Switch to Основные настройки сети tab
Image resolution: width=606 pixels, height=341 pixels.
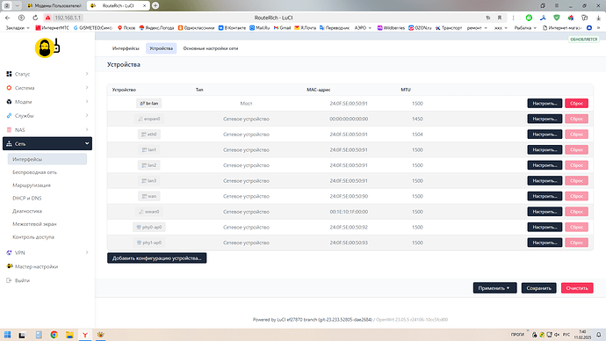pyautogui.click(x=211, y=48)
